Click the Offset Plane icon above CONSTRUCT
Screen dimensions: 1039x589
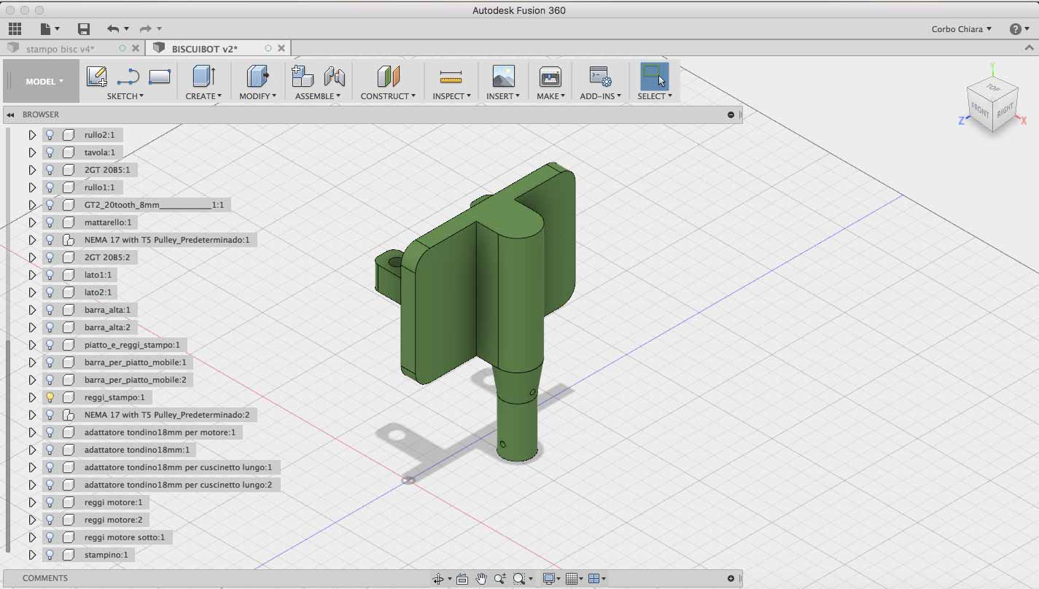pos(388,77)
